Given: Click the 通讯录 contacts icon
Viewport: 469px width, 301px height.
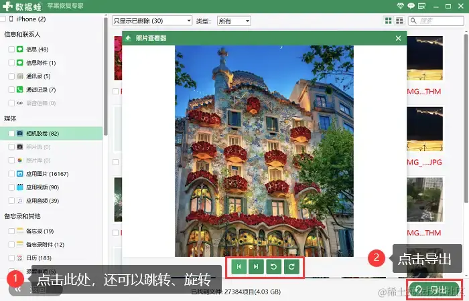Looking at the screenshot, I should tap(19, 76).
